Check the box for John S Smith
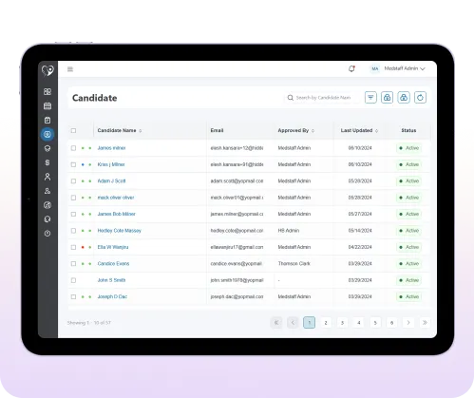Viewport: 474px width, 398px height. (73, 280)
